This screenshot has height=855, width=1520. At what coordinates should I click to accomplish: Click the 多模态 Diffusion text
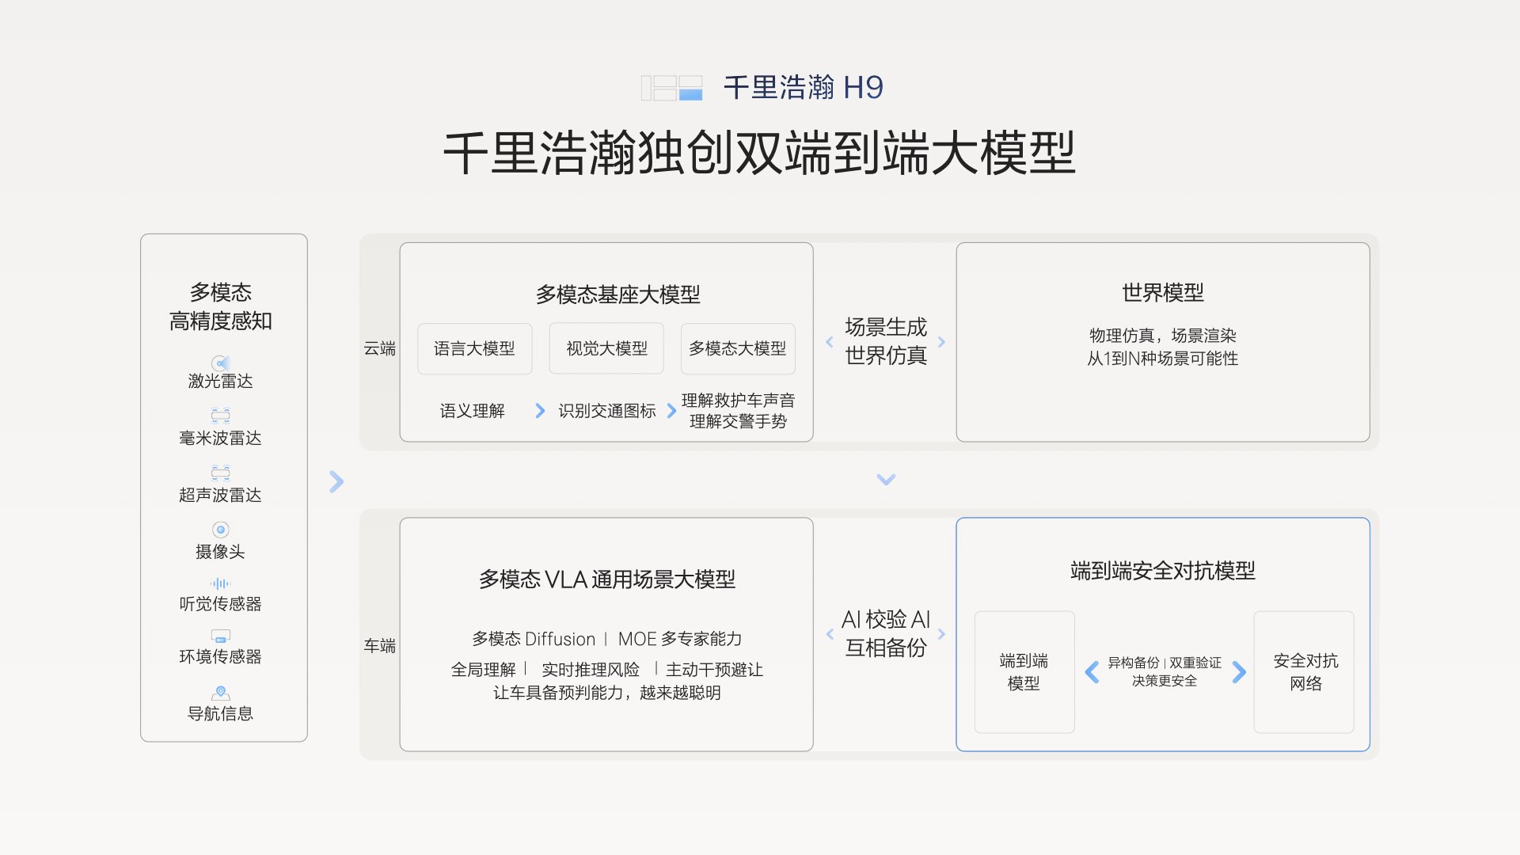[534, 639]
